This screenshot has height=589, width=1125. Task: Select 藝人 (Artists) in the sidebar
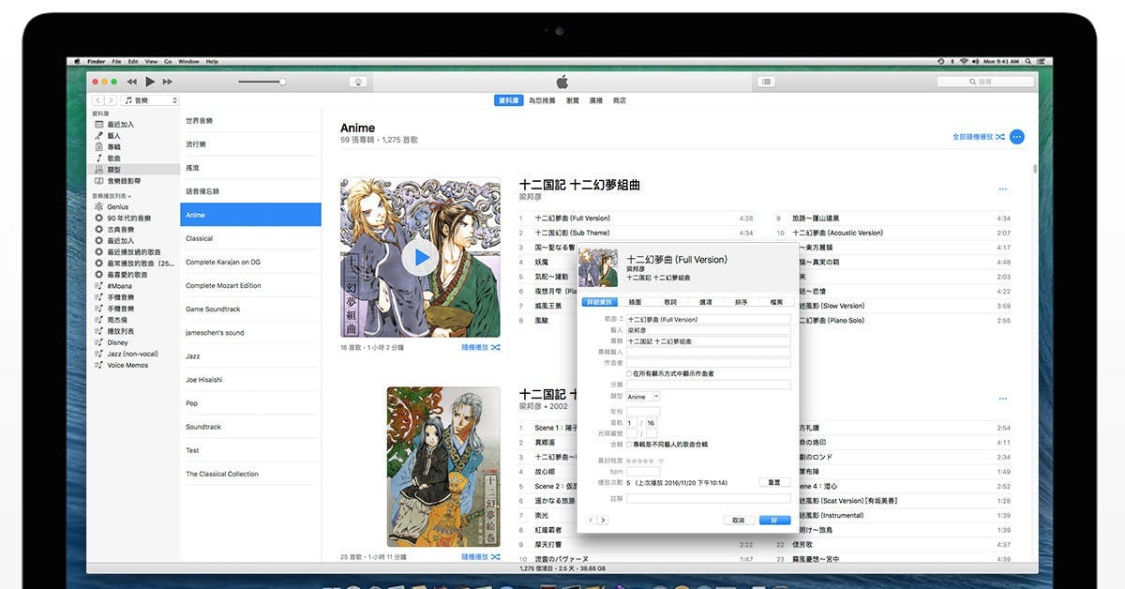tap(112, 137)
